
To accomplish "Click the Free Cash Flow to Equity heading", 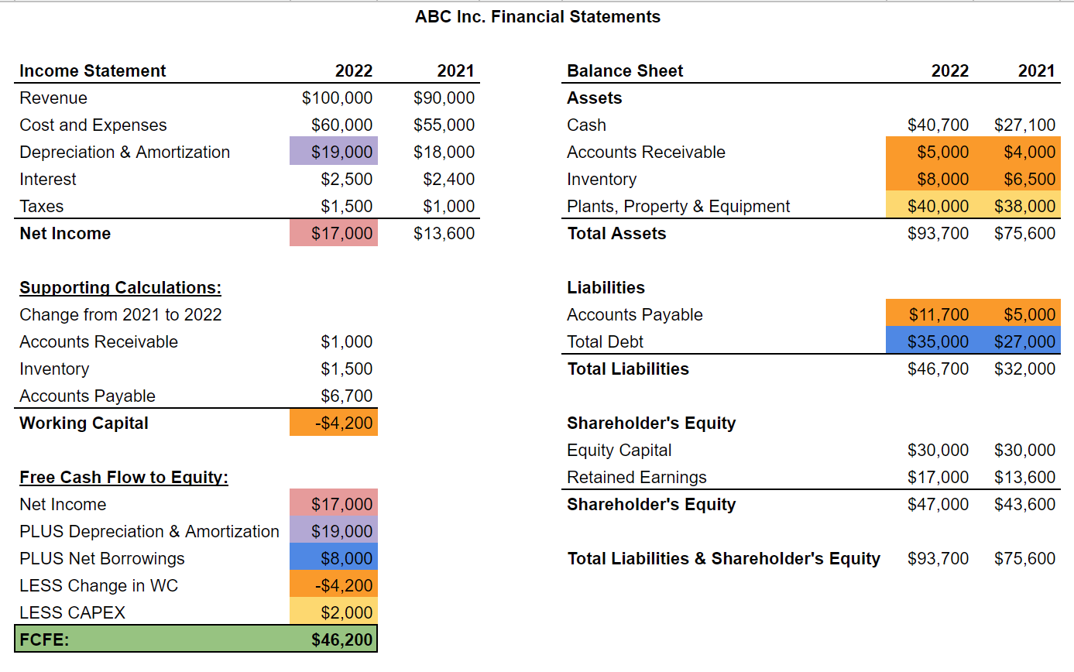I will pos(124,477).
